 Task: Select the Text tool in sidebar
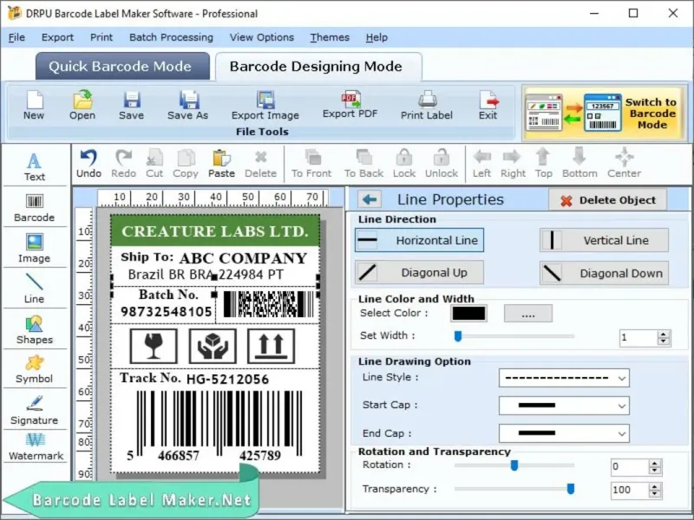35,166
